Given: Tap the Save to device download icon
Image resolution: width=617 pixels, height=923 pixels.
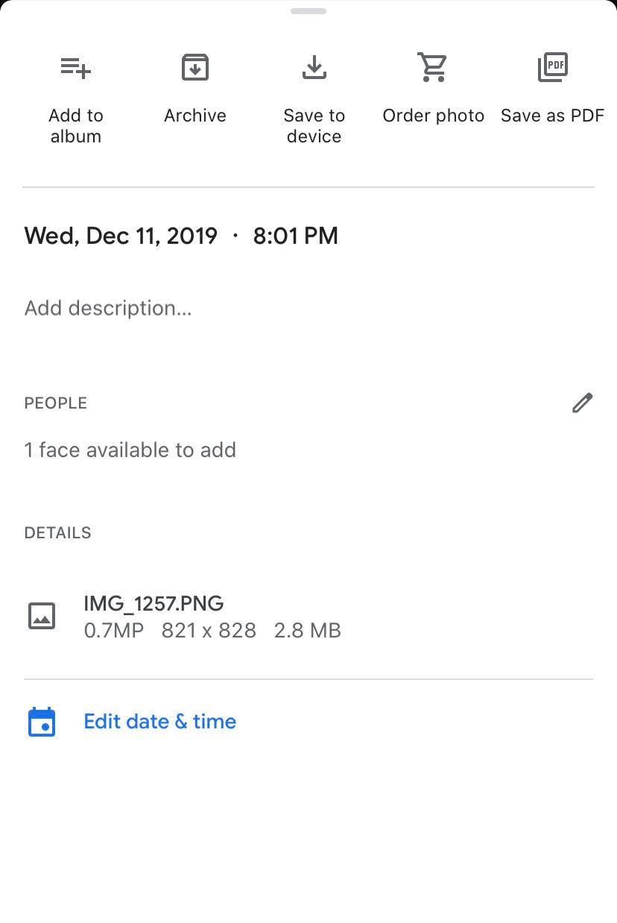Looking at the screenshot, I should pos(314,67).
